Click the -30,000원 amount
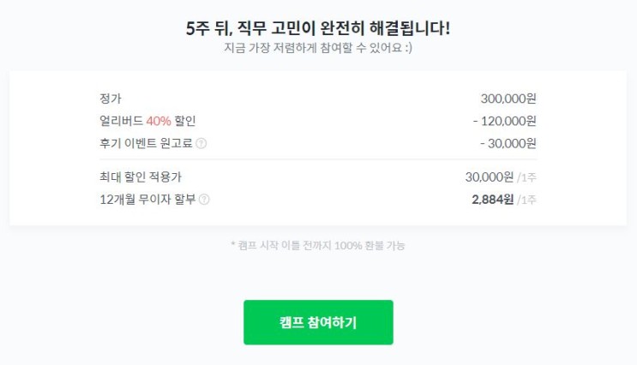Image resolution: width=637 pixels, height=365 pixels. click(508, 143)
